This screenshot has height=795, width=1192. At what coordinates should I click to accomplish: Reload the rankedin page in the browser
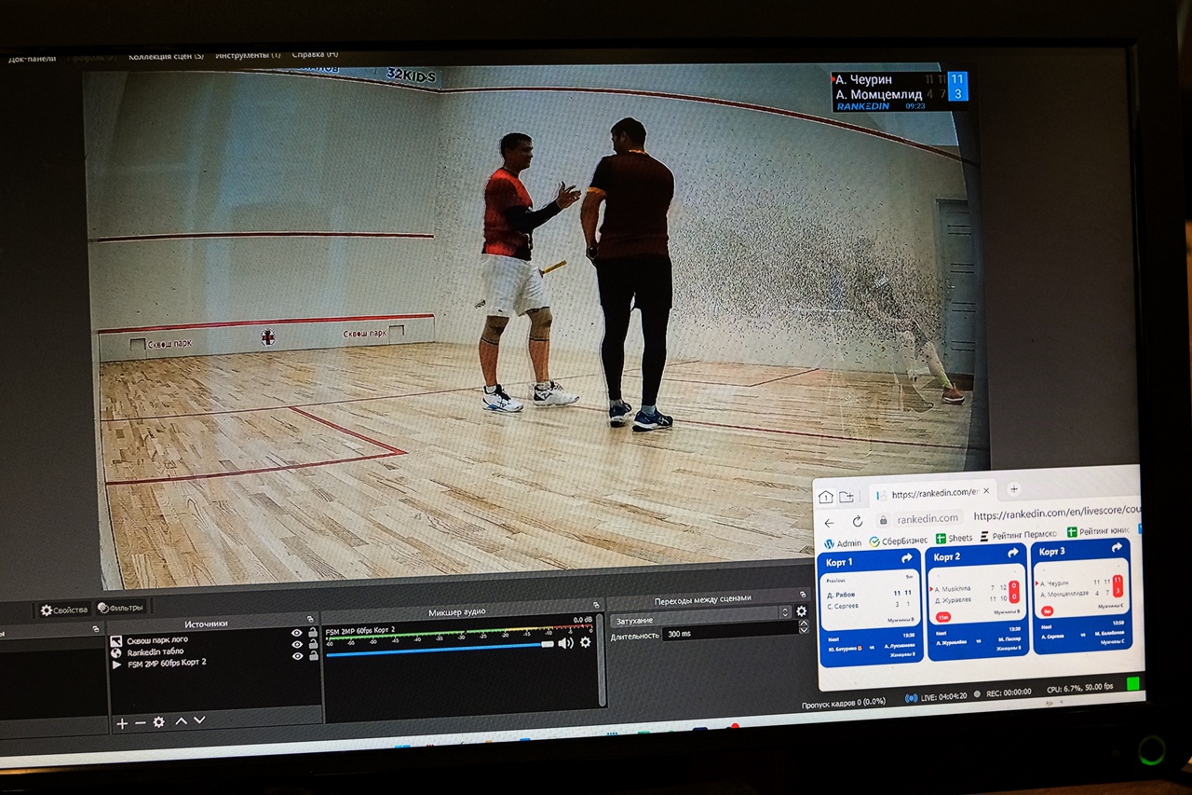[857, 521]
